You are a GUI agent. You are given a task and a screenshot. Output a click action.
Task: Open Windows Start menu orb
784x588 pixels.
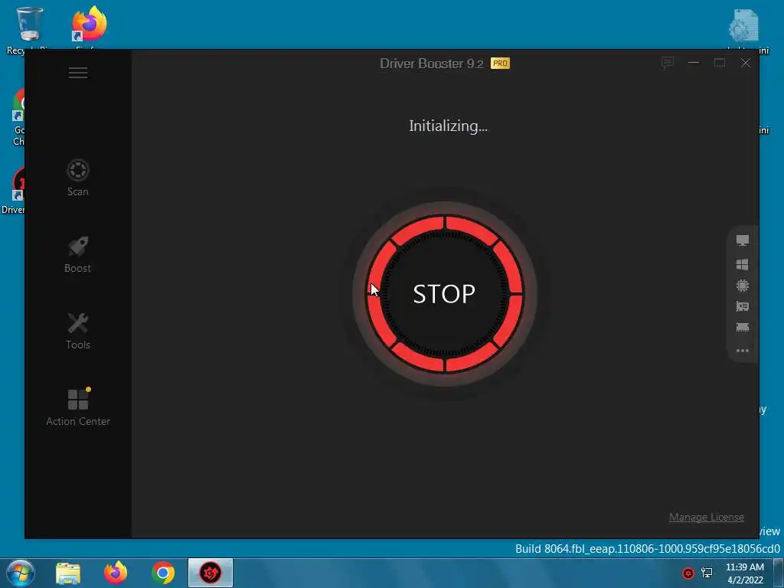(x=21, y=573)
